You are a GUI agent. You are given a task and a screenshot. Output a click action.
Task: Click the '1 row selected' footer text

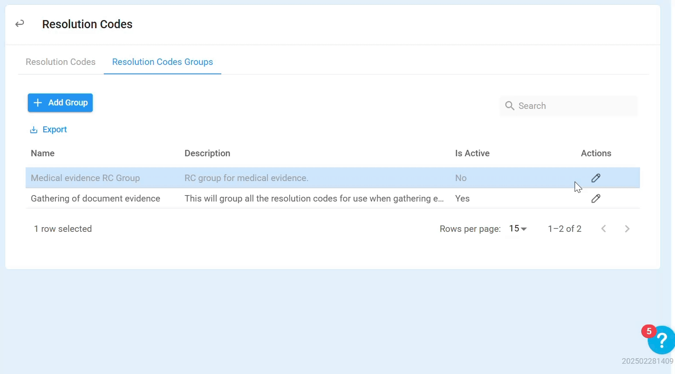63,229
